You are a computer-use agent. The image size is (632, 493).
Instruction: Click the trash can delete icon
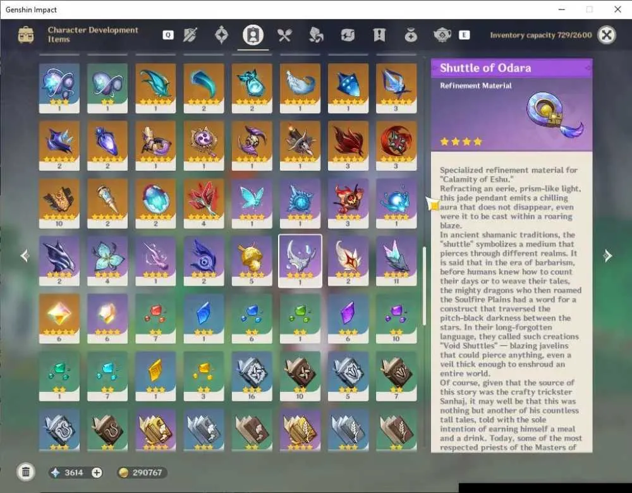pos(26,472)
